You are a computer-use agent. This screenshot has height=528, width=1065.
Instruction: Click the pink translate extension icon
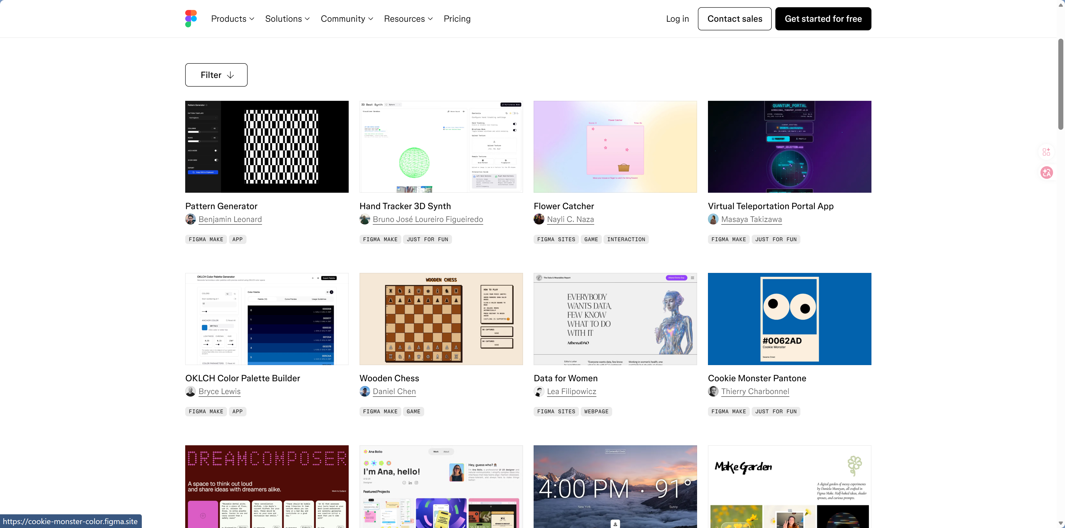pos(1046,172)
